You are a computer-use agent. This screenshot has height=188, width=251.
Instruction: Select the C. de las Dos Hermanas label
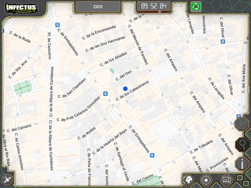[x=105, y=44]
